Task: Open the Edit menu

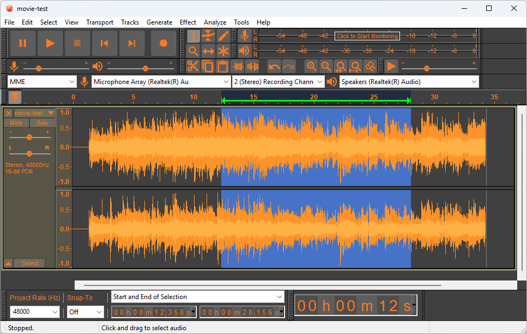Action: (27, 22)
